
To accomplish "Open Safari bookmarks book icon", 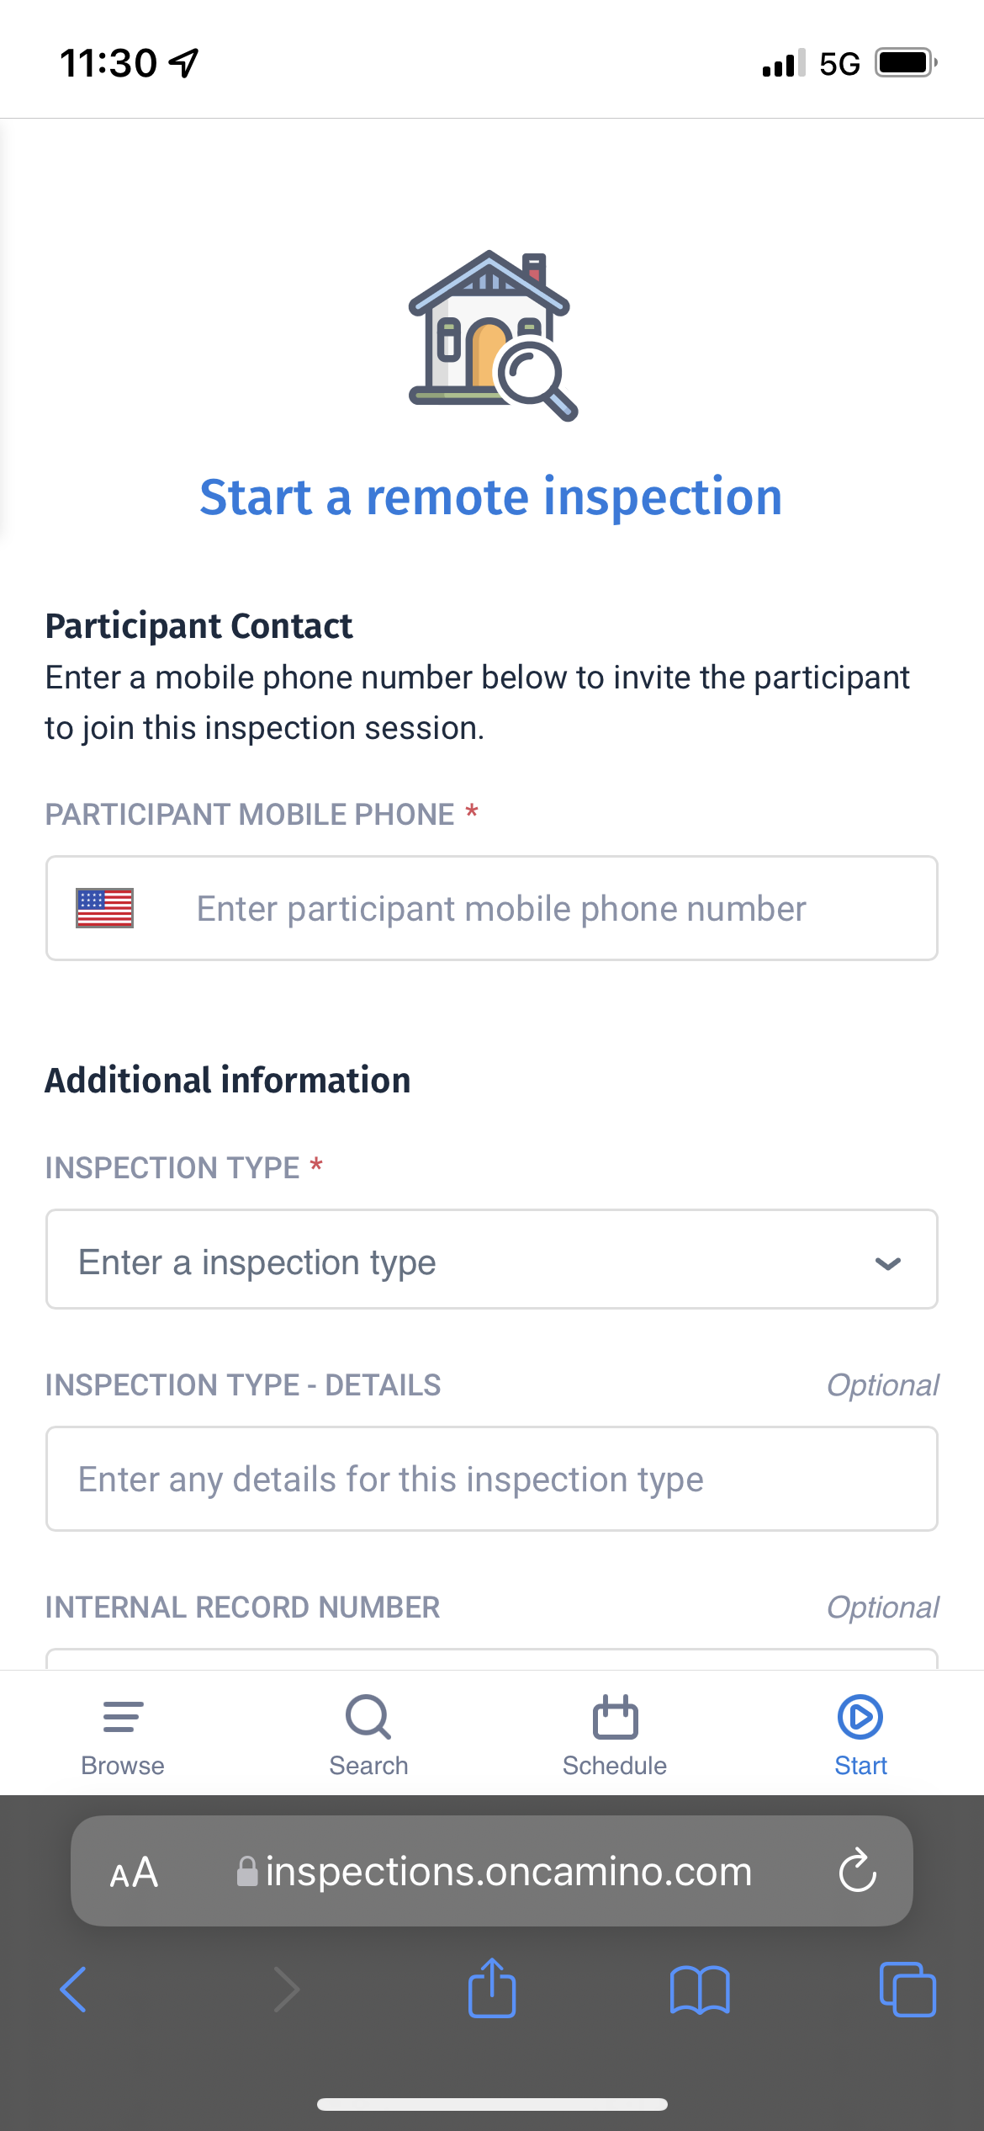I will (700, 1990).
